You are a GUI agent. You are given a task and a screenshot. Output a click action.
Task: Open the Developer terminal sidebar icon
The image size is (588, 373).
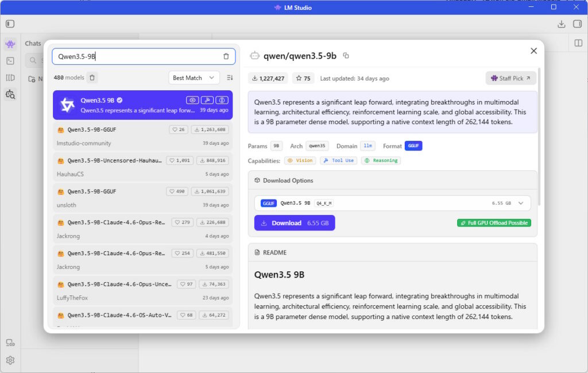tap(10, 61)
